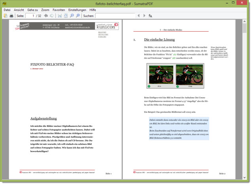The height and width of the screenshot is (185, 252).
Task: Click the '/ 32' total page count label
Action: click(x=39, y=16)
